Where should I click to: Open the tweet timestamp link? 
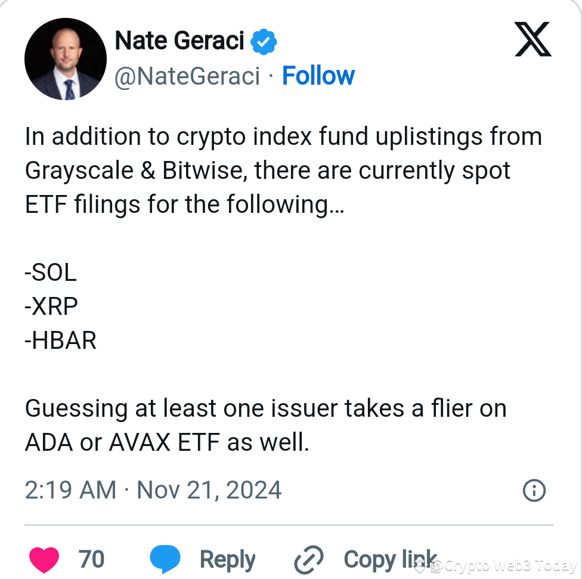tap(153, 490)
